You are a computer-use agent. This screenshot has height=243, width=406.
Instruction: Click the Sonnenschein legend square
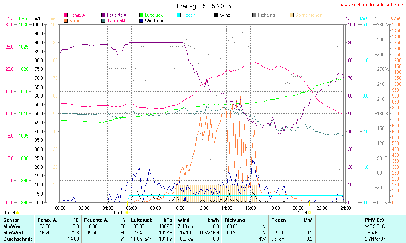pos(292,15)
